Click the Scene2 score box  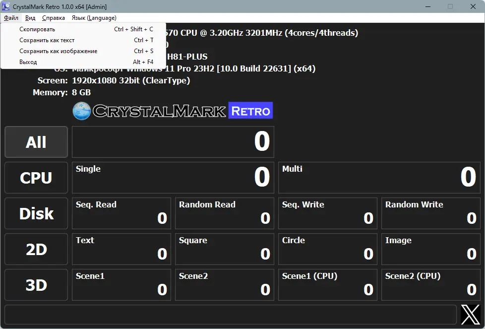click(x=225, y=285)
